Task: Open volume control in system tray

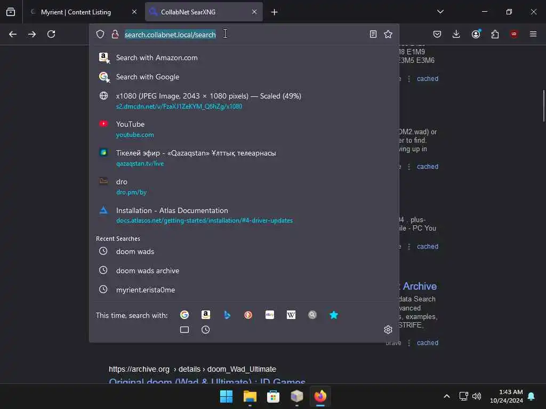Action: [x=477, y=396]
